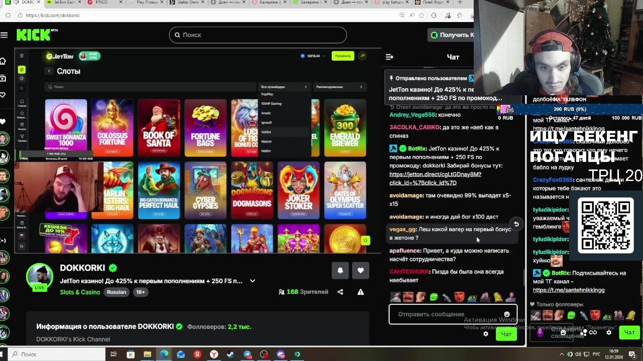Go back from Slots page in JetTon
The image size is (643, 361).
tap(49, 71)
